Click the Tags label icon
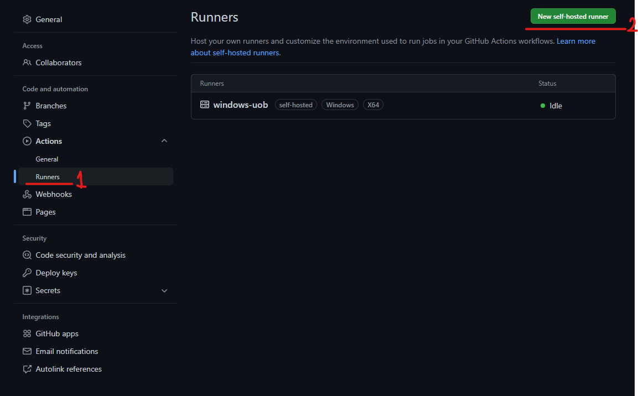The height and width of the screenshot is (396, 638). (27, 123)
